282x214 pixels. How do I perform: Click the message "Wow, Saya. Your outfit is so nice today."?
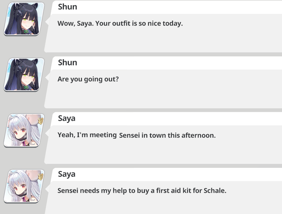(120, 23)
